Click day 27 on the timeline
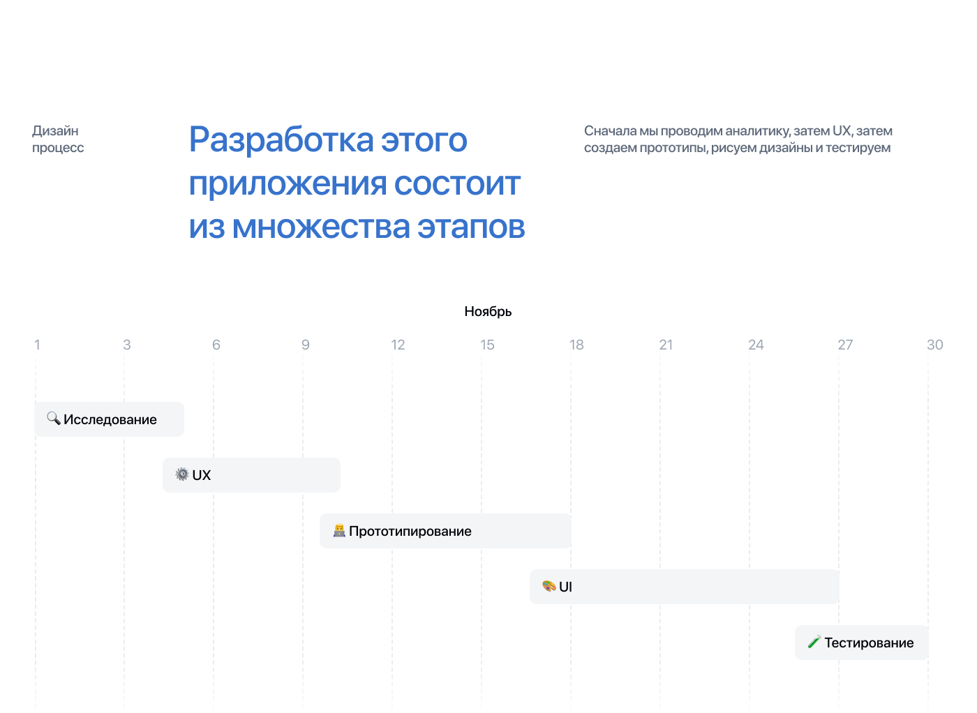 pyautogui.click(x=845, y=345)
